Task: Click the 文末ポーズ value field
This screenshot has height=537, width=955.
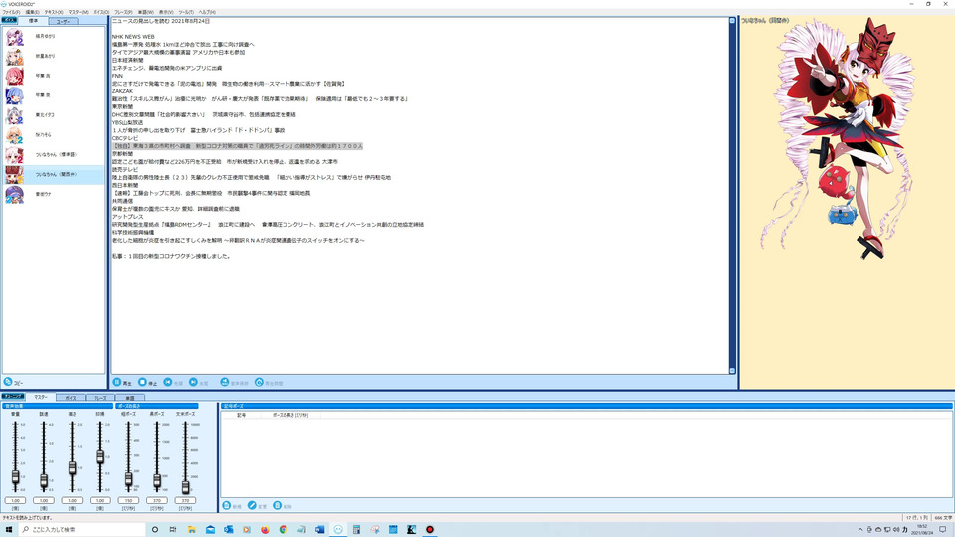Action: click(x=185, y=500)
